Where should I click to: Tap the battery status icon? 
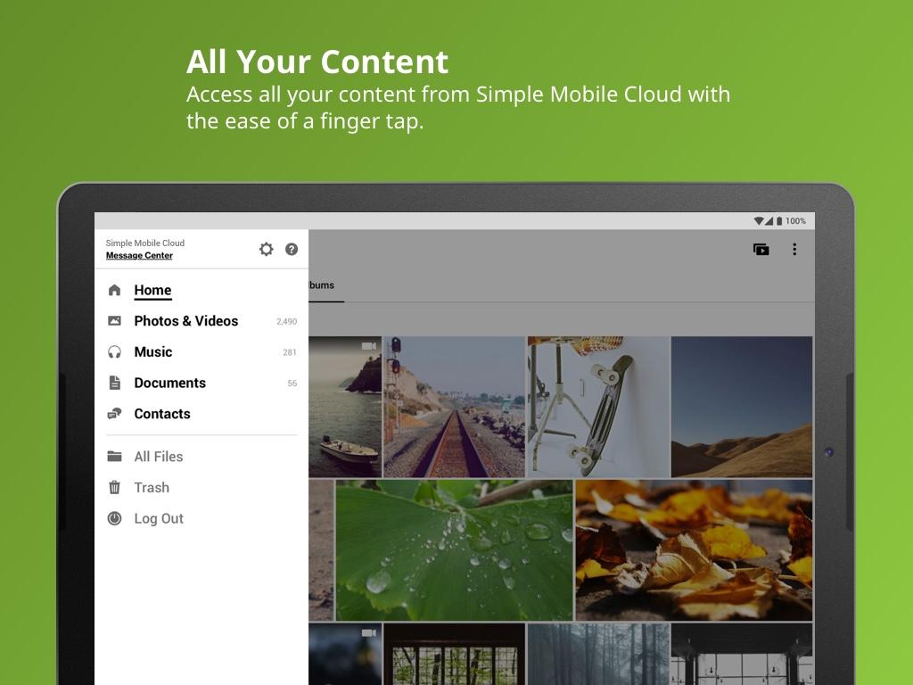coord(779,221)
